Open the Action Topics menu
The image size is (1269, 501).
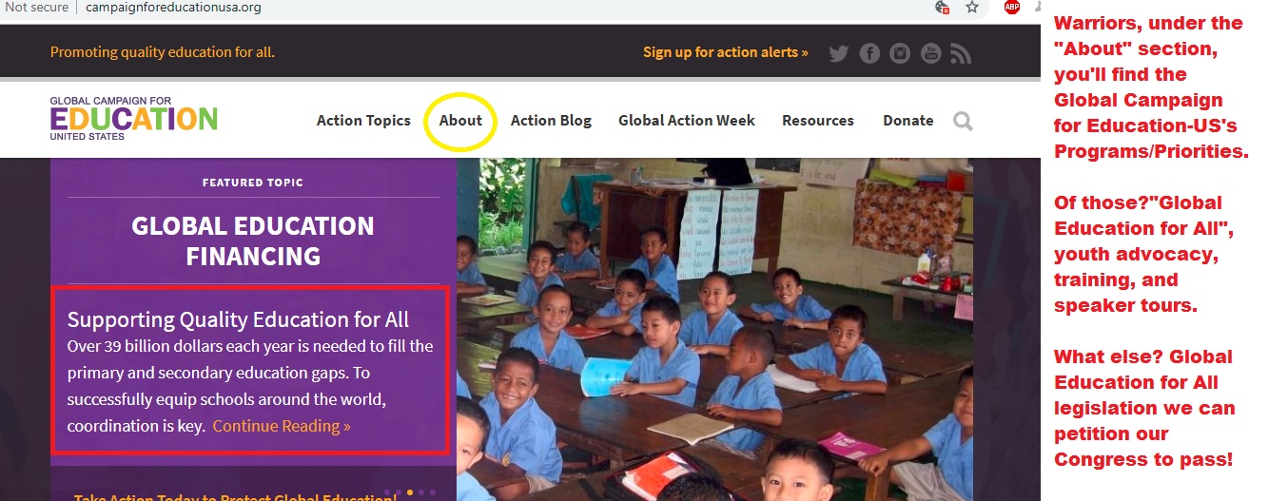point(363,121)
